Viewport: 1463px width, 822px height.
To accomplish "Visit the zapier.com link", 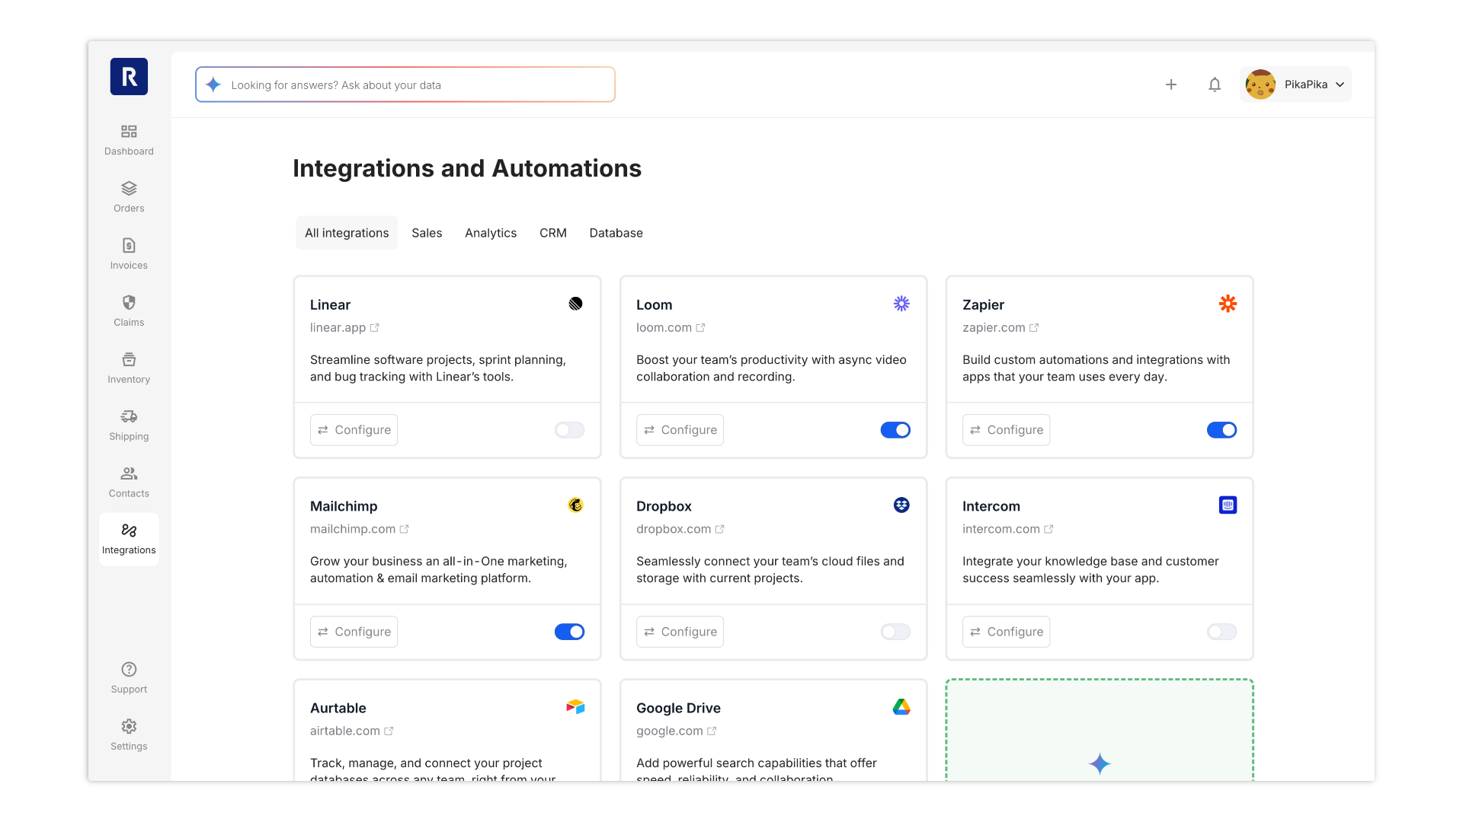I will coord(1000,328).
